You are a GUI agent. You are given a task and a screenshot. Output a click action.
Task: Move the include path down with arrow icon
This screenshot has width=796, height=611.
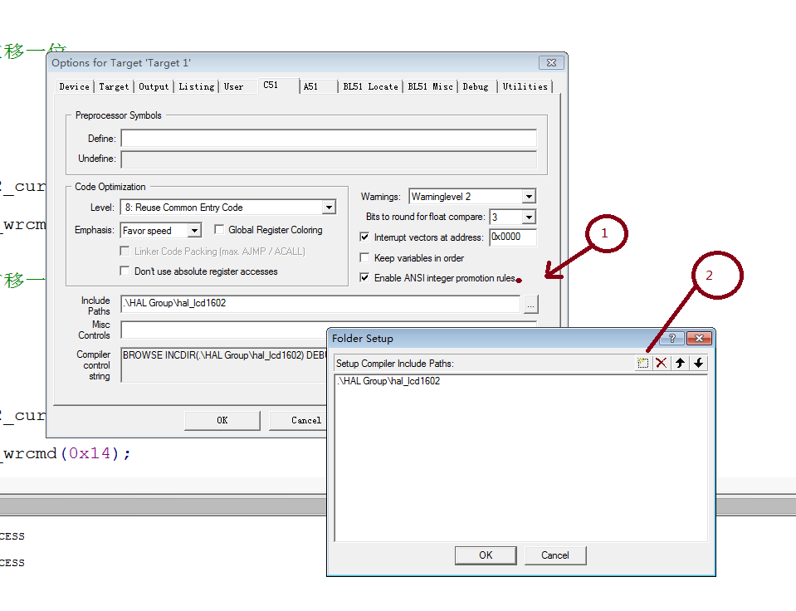point(699,363)
